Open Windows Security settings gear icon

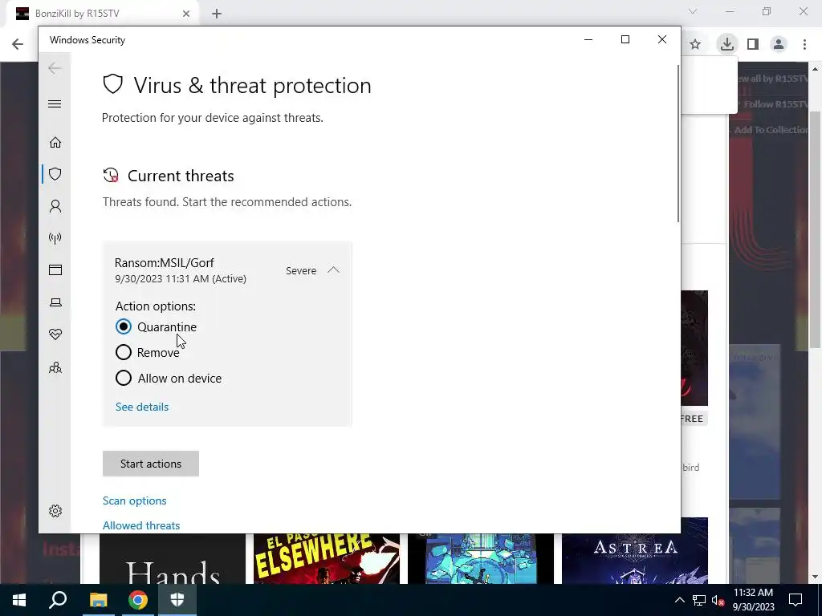coord(55,511)
